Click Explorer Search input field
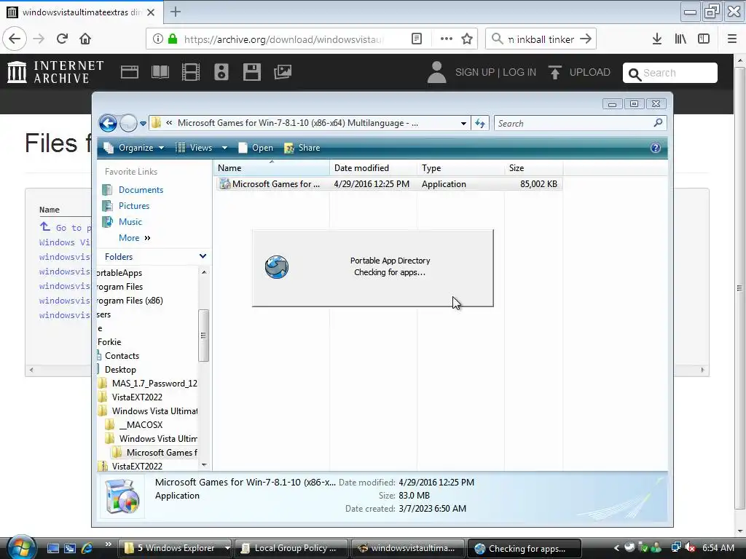The image size is (746, 559). point(573,124)
